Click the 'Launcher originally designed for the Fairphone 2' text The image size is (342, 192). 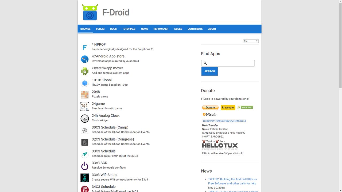(x=122, y=49)
